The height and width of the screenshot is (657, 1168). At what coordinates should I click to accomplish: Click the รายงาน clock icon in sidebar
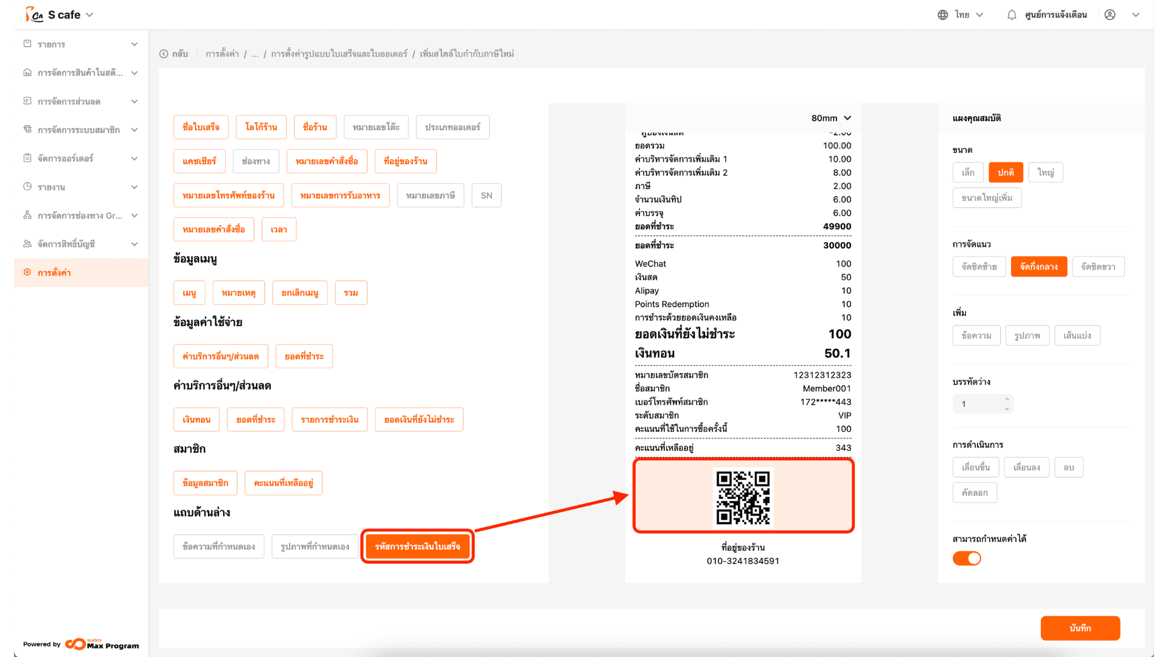pyautogui.click(x=27, y=187)
